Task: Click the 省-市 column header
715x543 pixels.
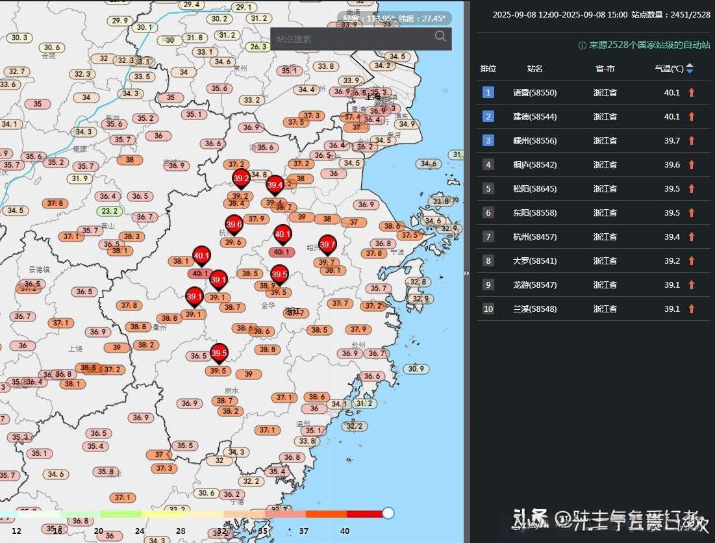Action: click(x=605, y=68)
